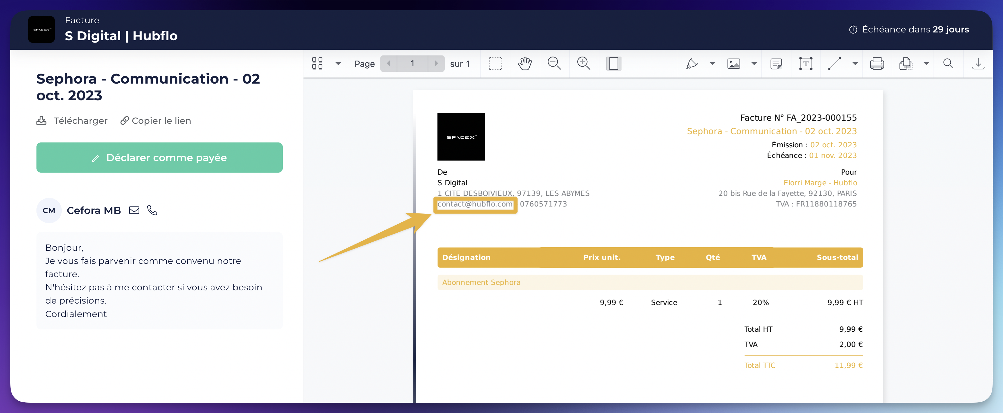Open the image tool options dropdown

[x=754, y=63]
